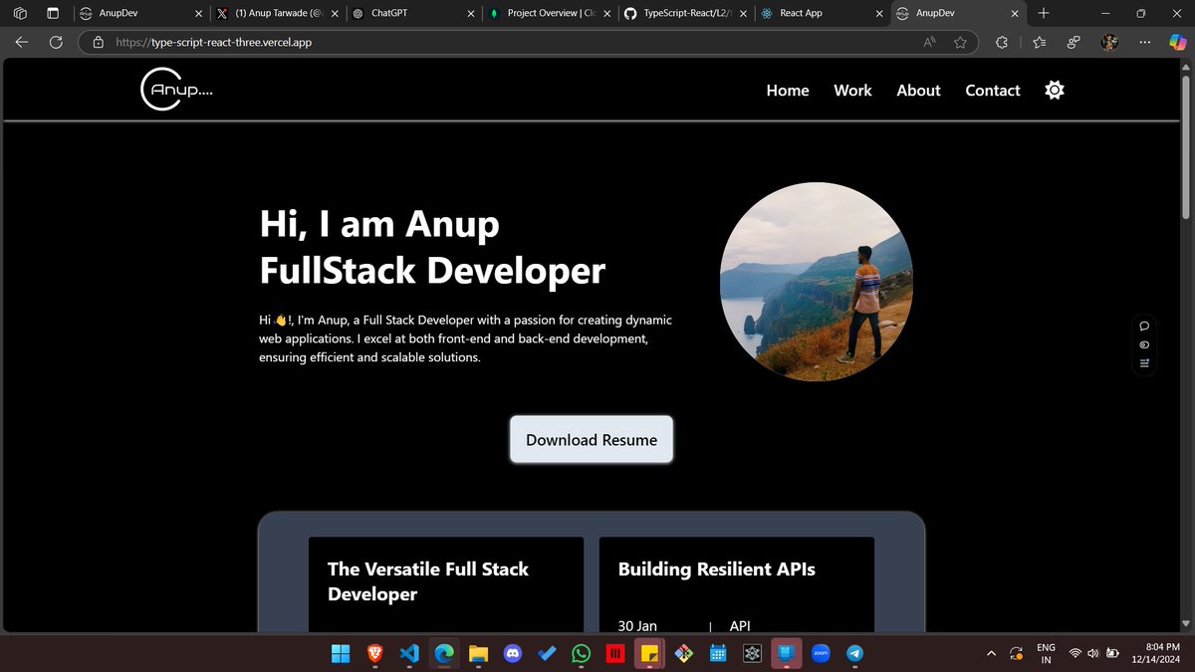Viewport: 1195px width, 672px height.
Task: Navigate to Contact in the header
Action: coord(993,90)
